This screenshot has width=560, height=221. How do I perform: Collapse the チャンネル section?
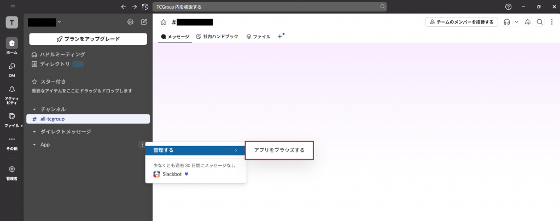coord(34,109)
